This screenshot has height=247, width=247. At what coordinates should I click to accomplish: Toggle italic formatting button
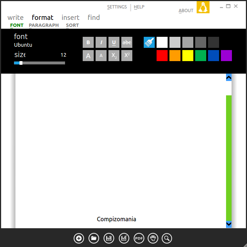(101, 42)
